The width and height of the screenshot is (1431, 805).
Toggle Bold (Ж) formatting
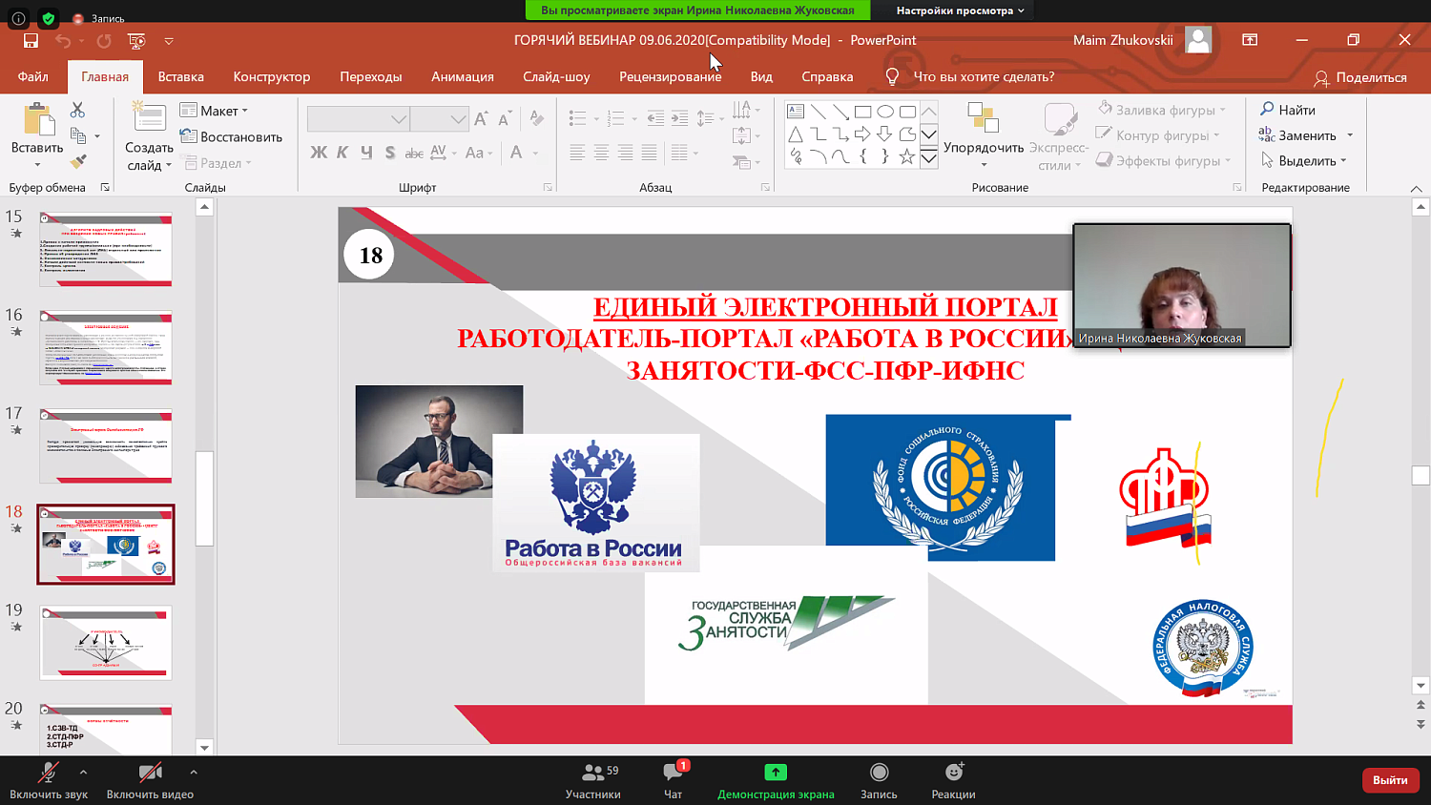319,153
